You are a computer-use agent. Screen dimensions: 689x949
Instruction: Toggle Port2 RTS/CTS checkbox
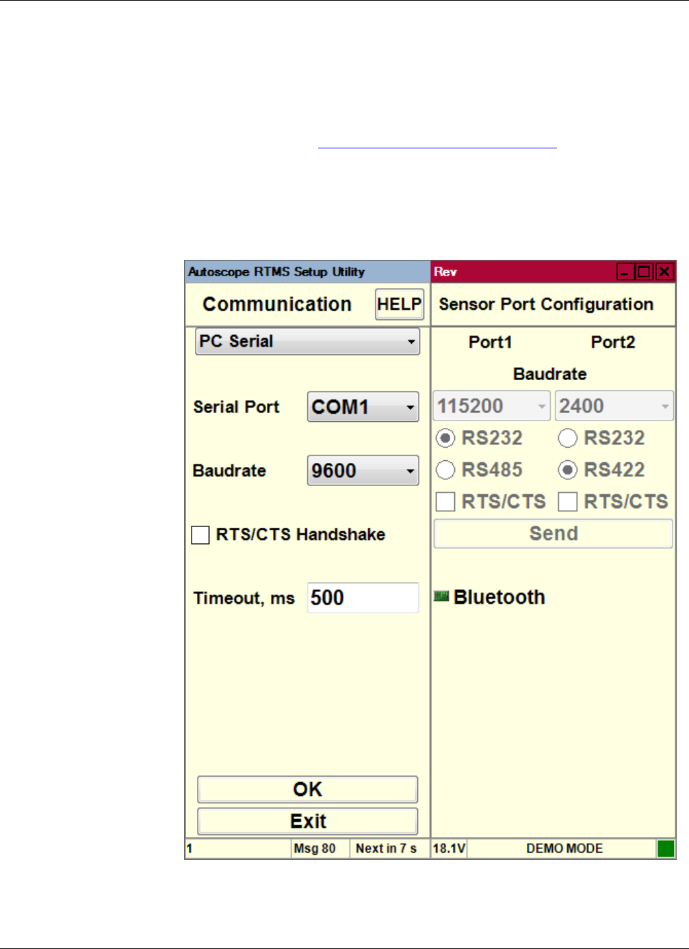[568, 502]
